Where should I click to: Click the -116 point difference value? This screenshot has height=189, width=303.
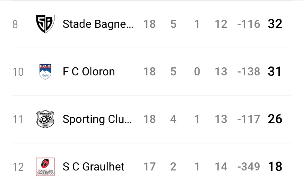[248, 24]
